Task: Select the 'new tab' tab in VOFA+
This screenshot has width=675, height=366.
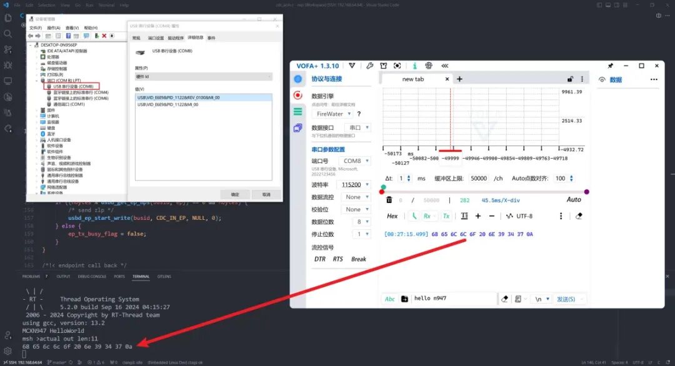Action: click(412, 79)
